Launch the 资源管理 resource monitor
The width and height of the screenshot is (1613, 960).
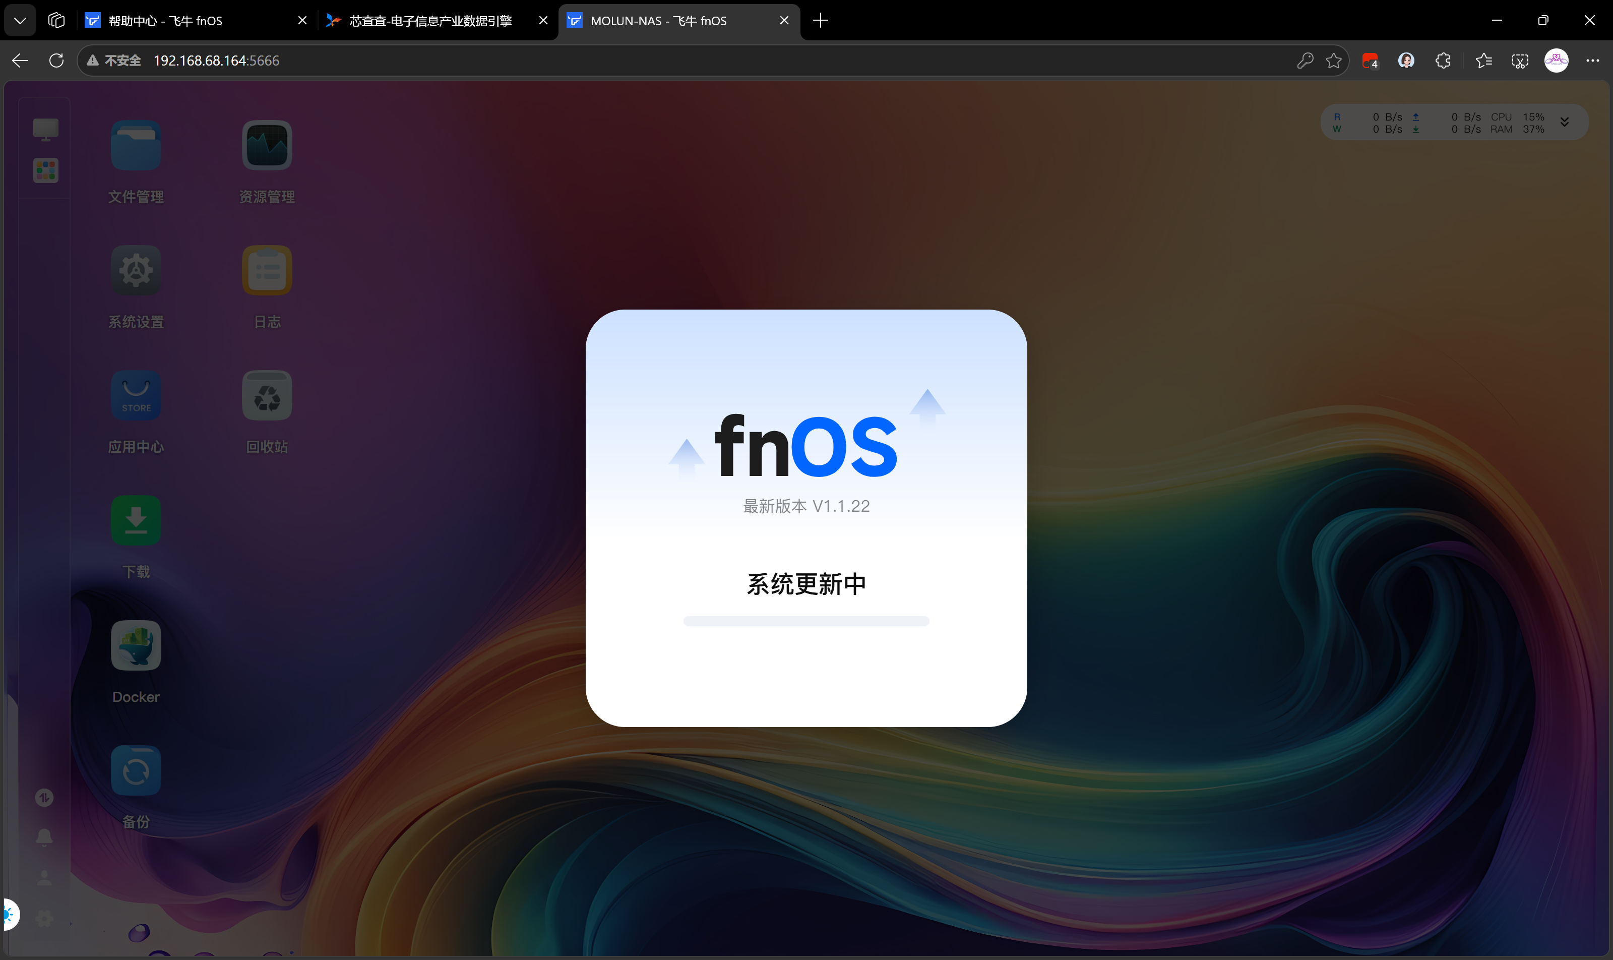[267, 146]
